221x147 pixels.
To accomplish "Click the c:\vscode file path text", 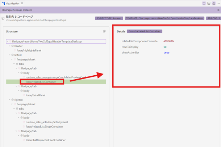I will 36,20.
